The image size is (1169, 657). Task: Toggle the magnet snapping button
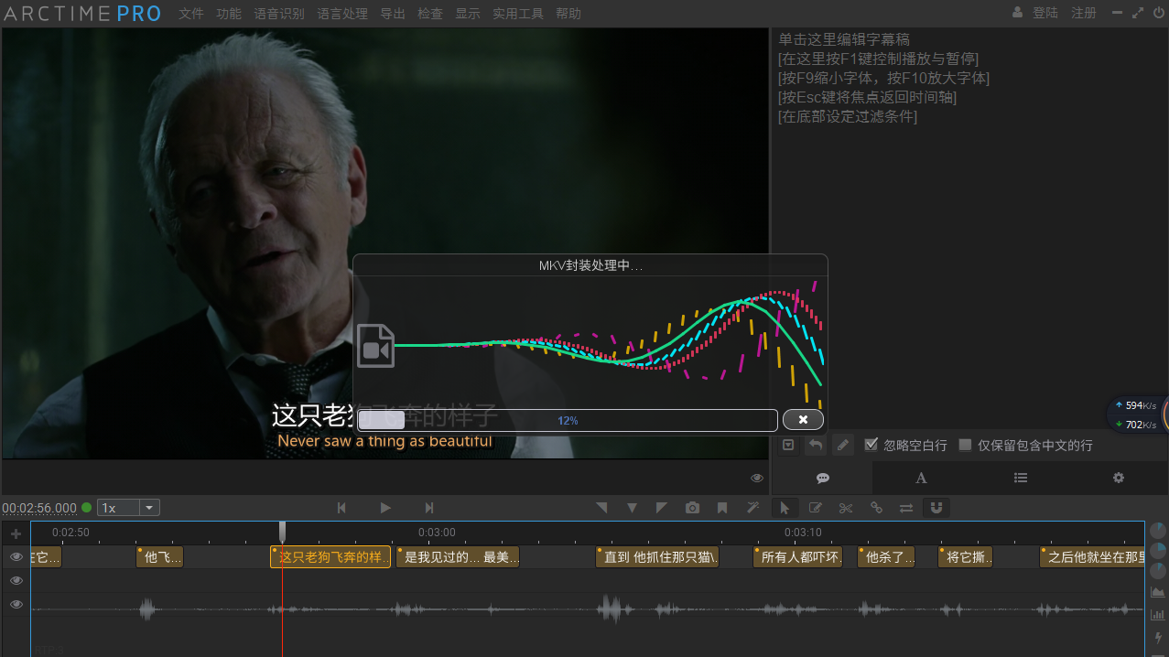[x=936, y=507]
